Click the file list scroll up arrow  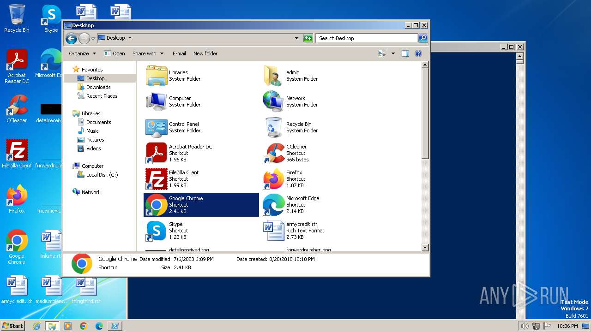click(x=425, y=65)
